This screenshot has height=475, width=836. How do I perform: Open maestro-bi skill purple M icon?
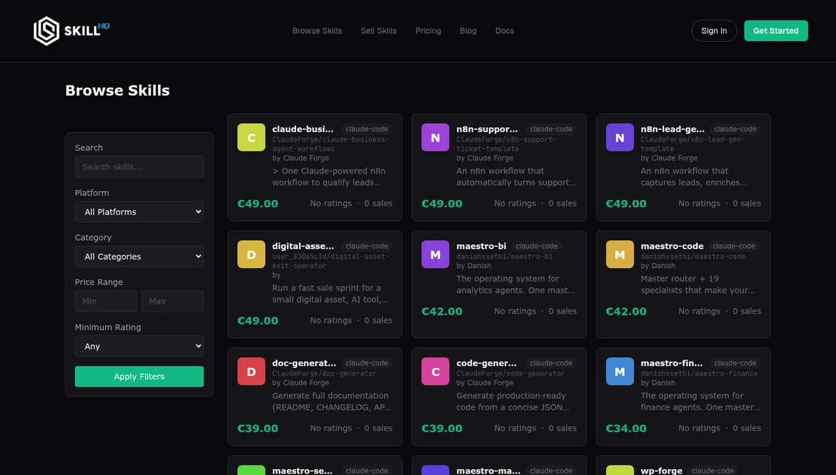click(436, 254)
